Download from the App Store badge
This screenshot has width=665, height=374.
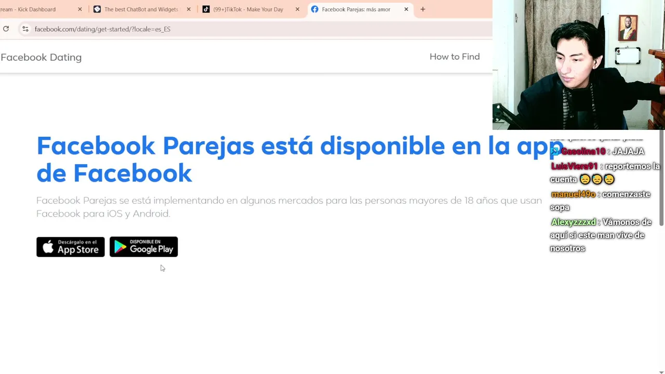coord(70,247)
